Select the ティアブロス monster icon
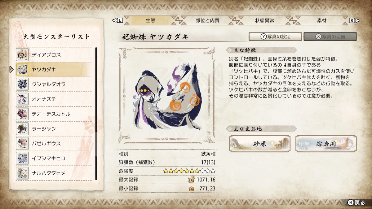The width and height of the screenshot is (372, 209). [x=22, y=54]
